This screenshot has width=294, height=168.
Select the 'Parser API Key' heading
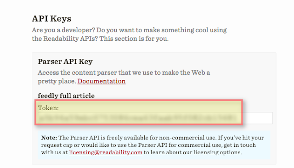tap(65, 62)
